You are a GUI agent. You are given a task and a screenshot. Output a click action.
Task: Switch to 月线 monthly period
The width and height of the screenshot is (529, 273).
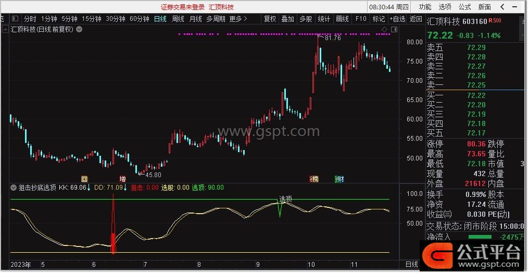195,19
